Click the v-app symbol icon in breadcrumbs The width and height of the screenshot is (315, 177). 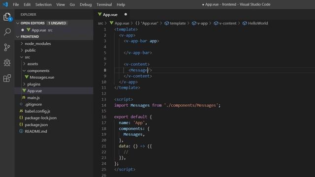(194, 23)
